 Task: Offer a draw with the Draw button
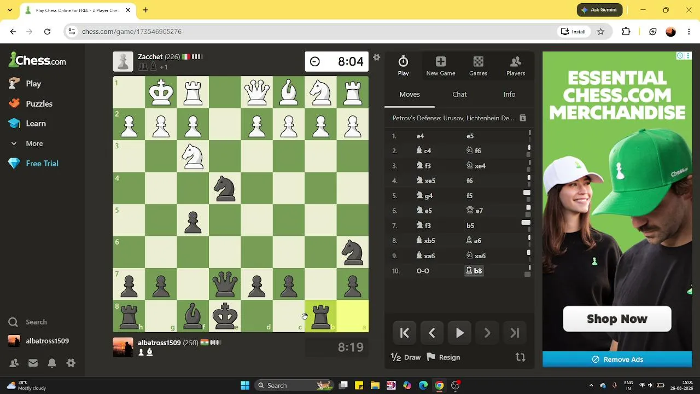406,357
